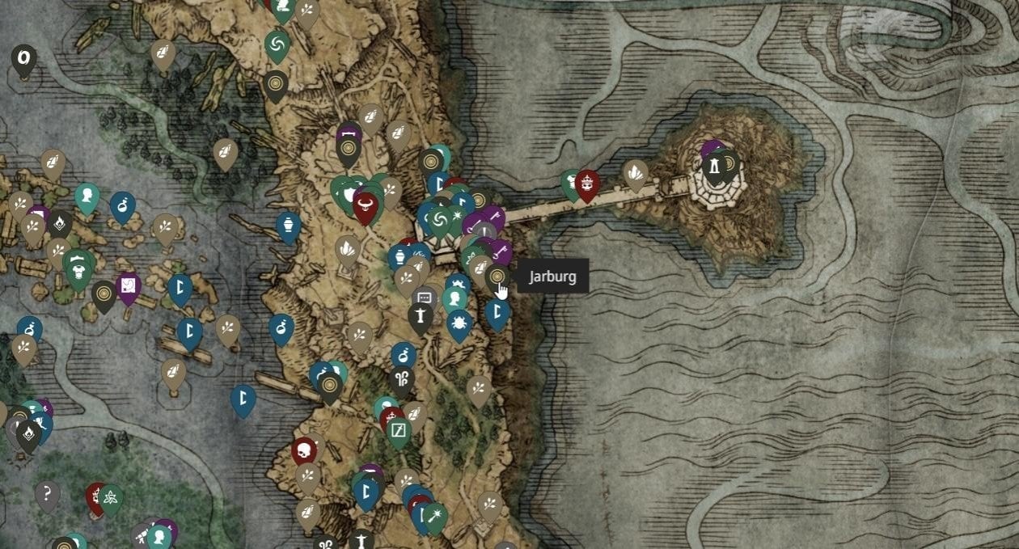
Task: Select the dark flame marker on the left
Action: 61,222
